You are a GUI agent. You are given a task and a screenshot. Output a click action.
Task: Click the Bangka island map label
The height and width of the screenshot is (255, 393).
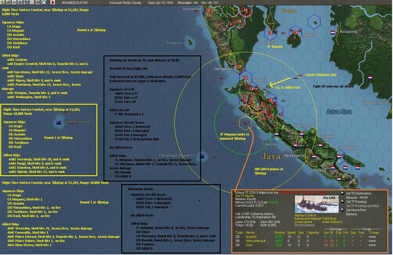[289, 11]
